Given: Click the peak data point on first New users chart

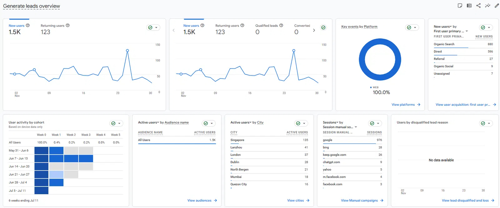Looking at the screenshot, I should click(127, 51).
